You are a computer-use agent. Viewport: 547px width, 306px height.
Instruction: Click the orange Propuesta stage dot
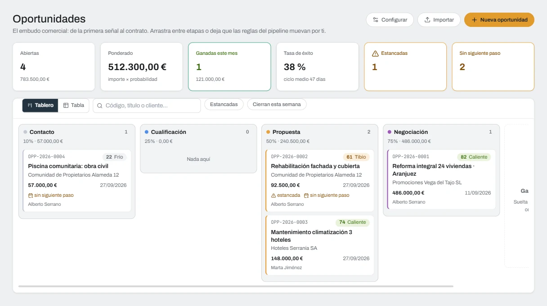(268, 132)
